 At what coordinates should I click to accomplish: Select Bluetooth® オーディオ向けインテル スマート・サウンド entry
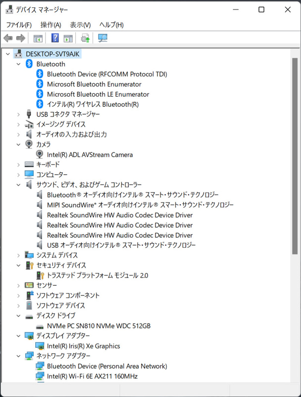[x=133, y=195]
